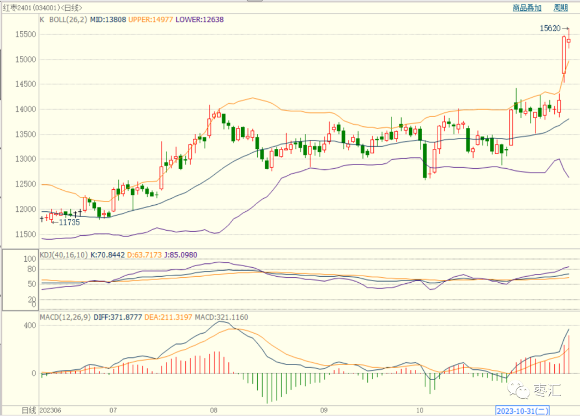Click the 11500 price axis label
Viewport: 580px width, 416px height.
[26, 234]
